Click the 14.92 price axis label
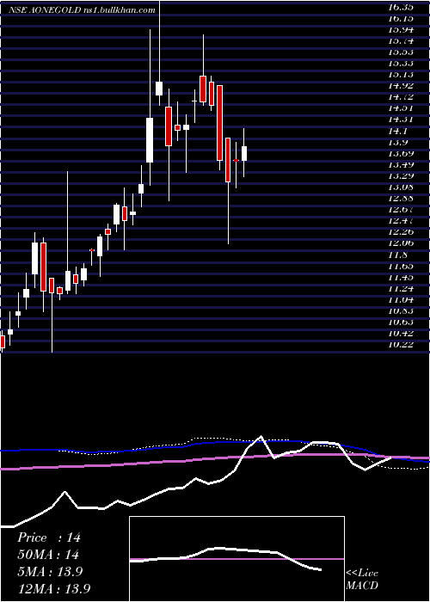The height and width of the screenshot is (602, 430). (400, 85)
